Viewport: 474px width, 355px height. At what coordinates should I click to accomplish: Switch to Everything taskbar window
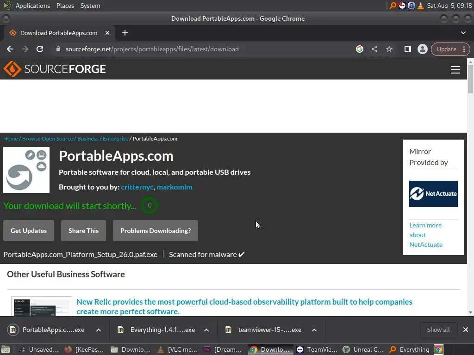coord(409,349)
